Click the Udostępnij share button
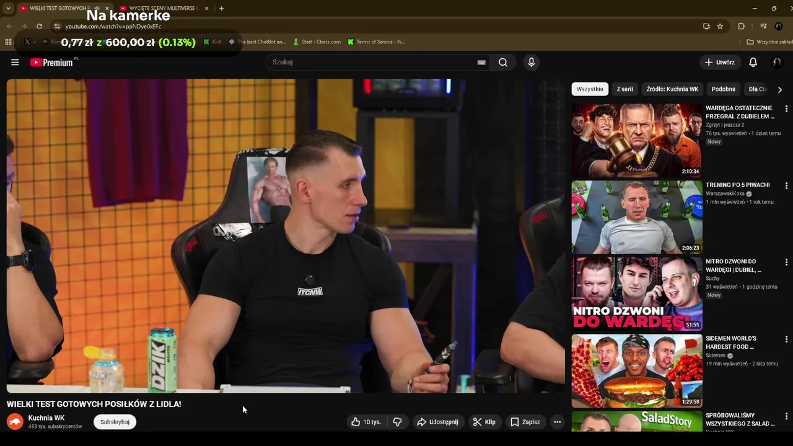793x446 pixels. click(437, 422)
